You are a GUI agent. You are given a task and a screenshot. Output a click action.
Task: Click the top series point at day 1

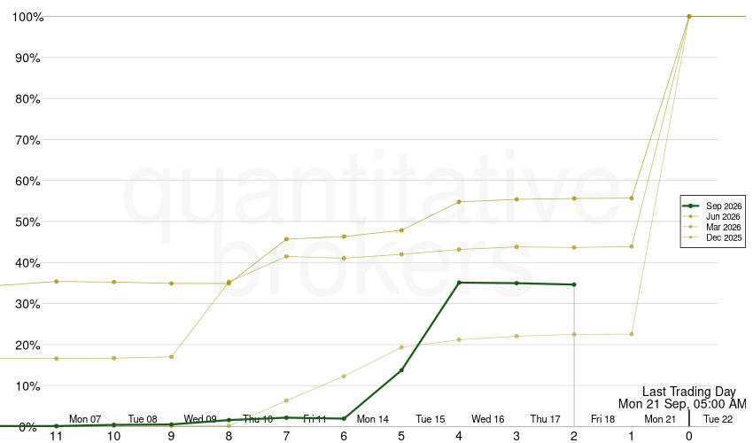pyautogui.click(x=632, y=198)
